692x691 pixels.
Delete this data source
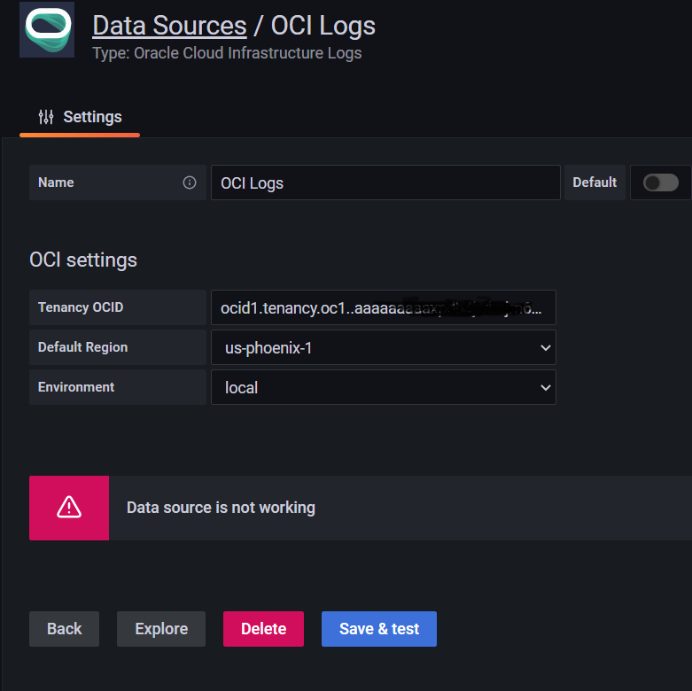(x=263, y=629)
